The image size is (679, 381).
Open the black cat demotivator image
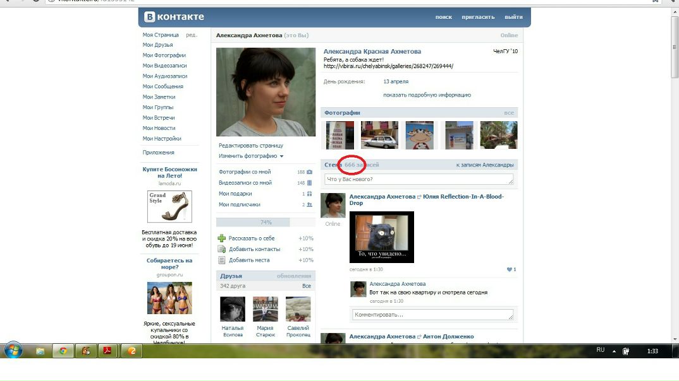pos(381,237)
